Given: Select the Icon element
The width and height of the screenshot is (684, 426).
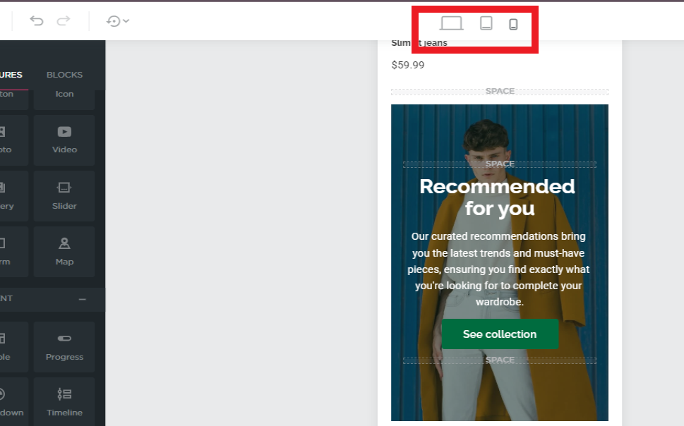Looking at the screenshot, I should (64, 99).
